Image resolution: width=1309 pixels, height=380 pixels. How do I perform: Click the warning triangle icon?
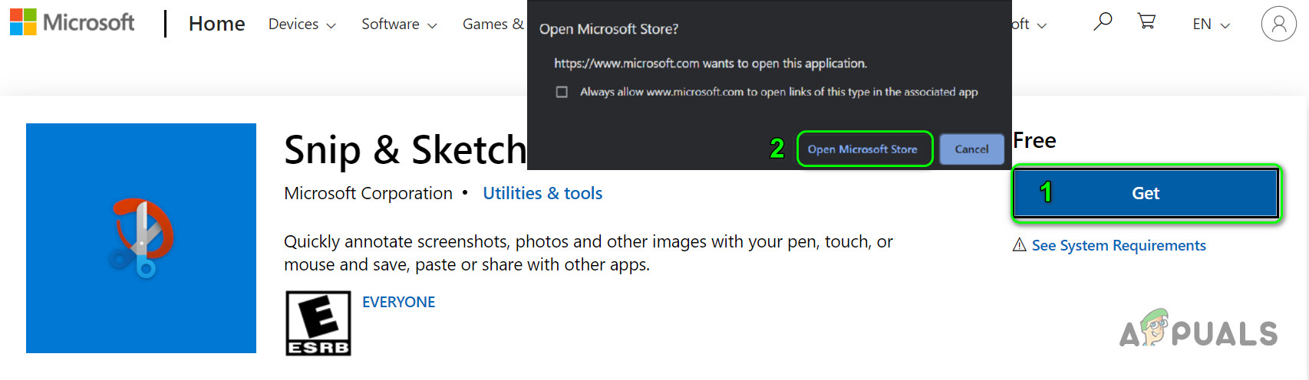(x=1019, y=245)
